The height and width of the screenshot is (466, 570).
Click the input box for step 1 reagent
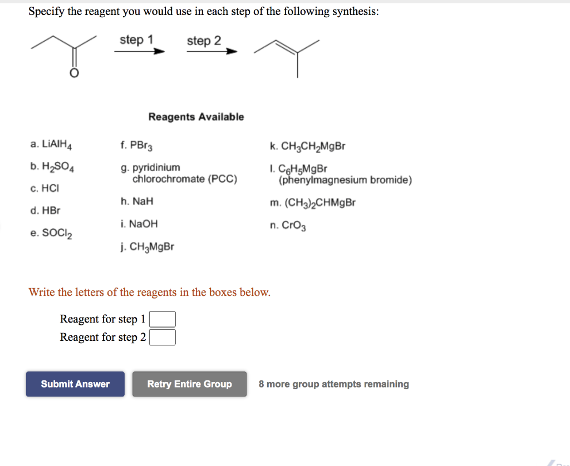[164, 319]
